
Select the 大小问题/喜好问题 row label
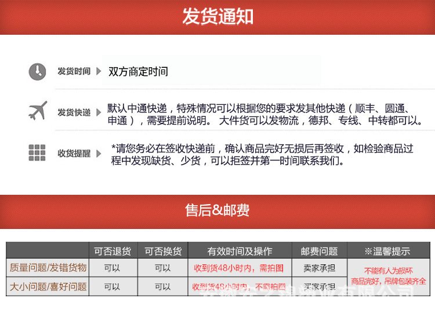48,286
